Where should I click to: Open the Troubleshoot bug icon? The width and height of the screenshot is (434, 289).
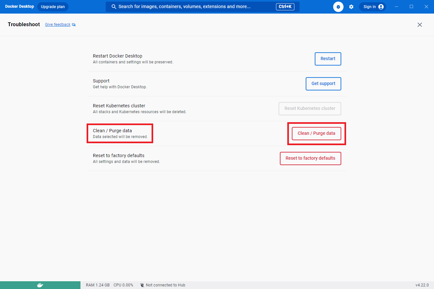click(338, 7)
